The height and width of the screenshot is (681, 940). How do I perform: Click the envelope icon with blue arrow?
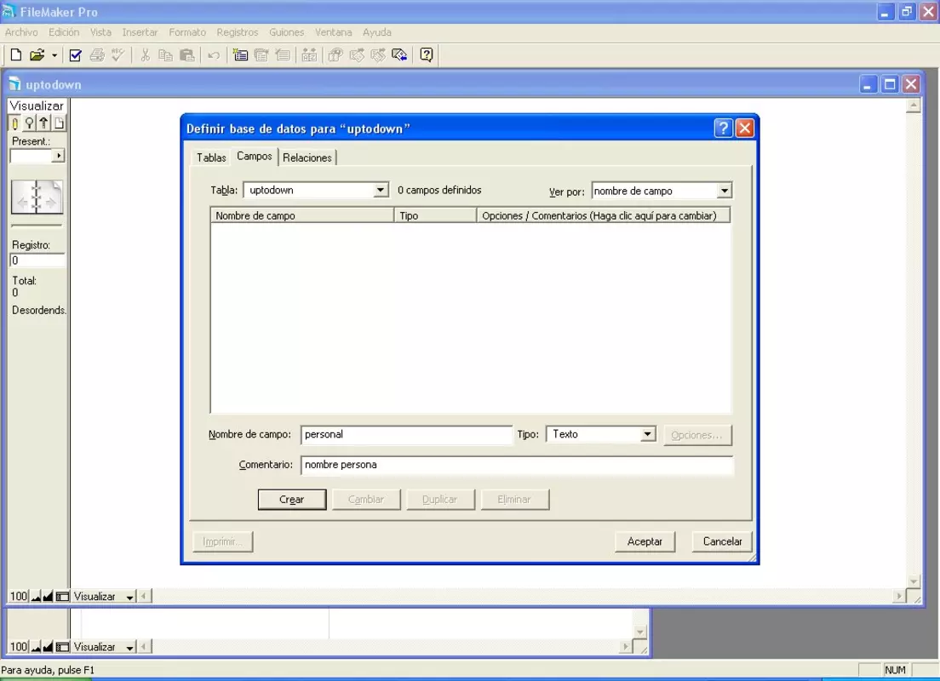pos(399,55)
